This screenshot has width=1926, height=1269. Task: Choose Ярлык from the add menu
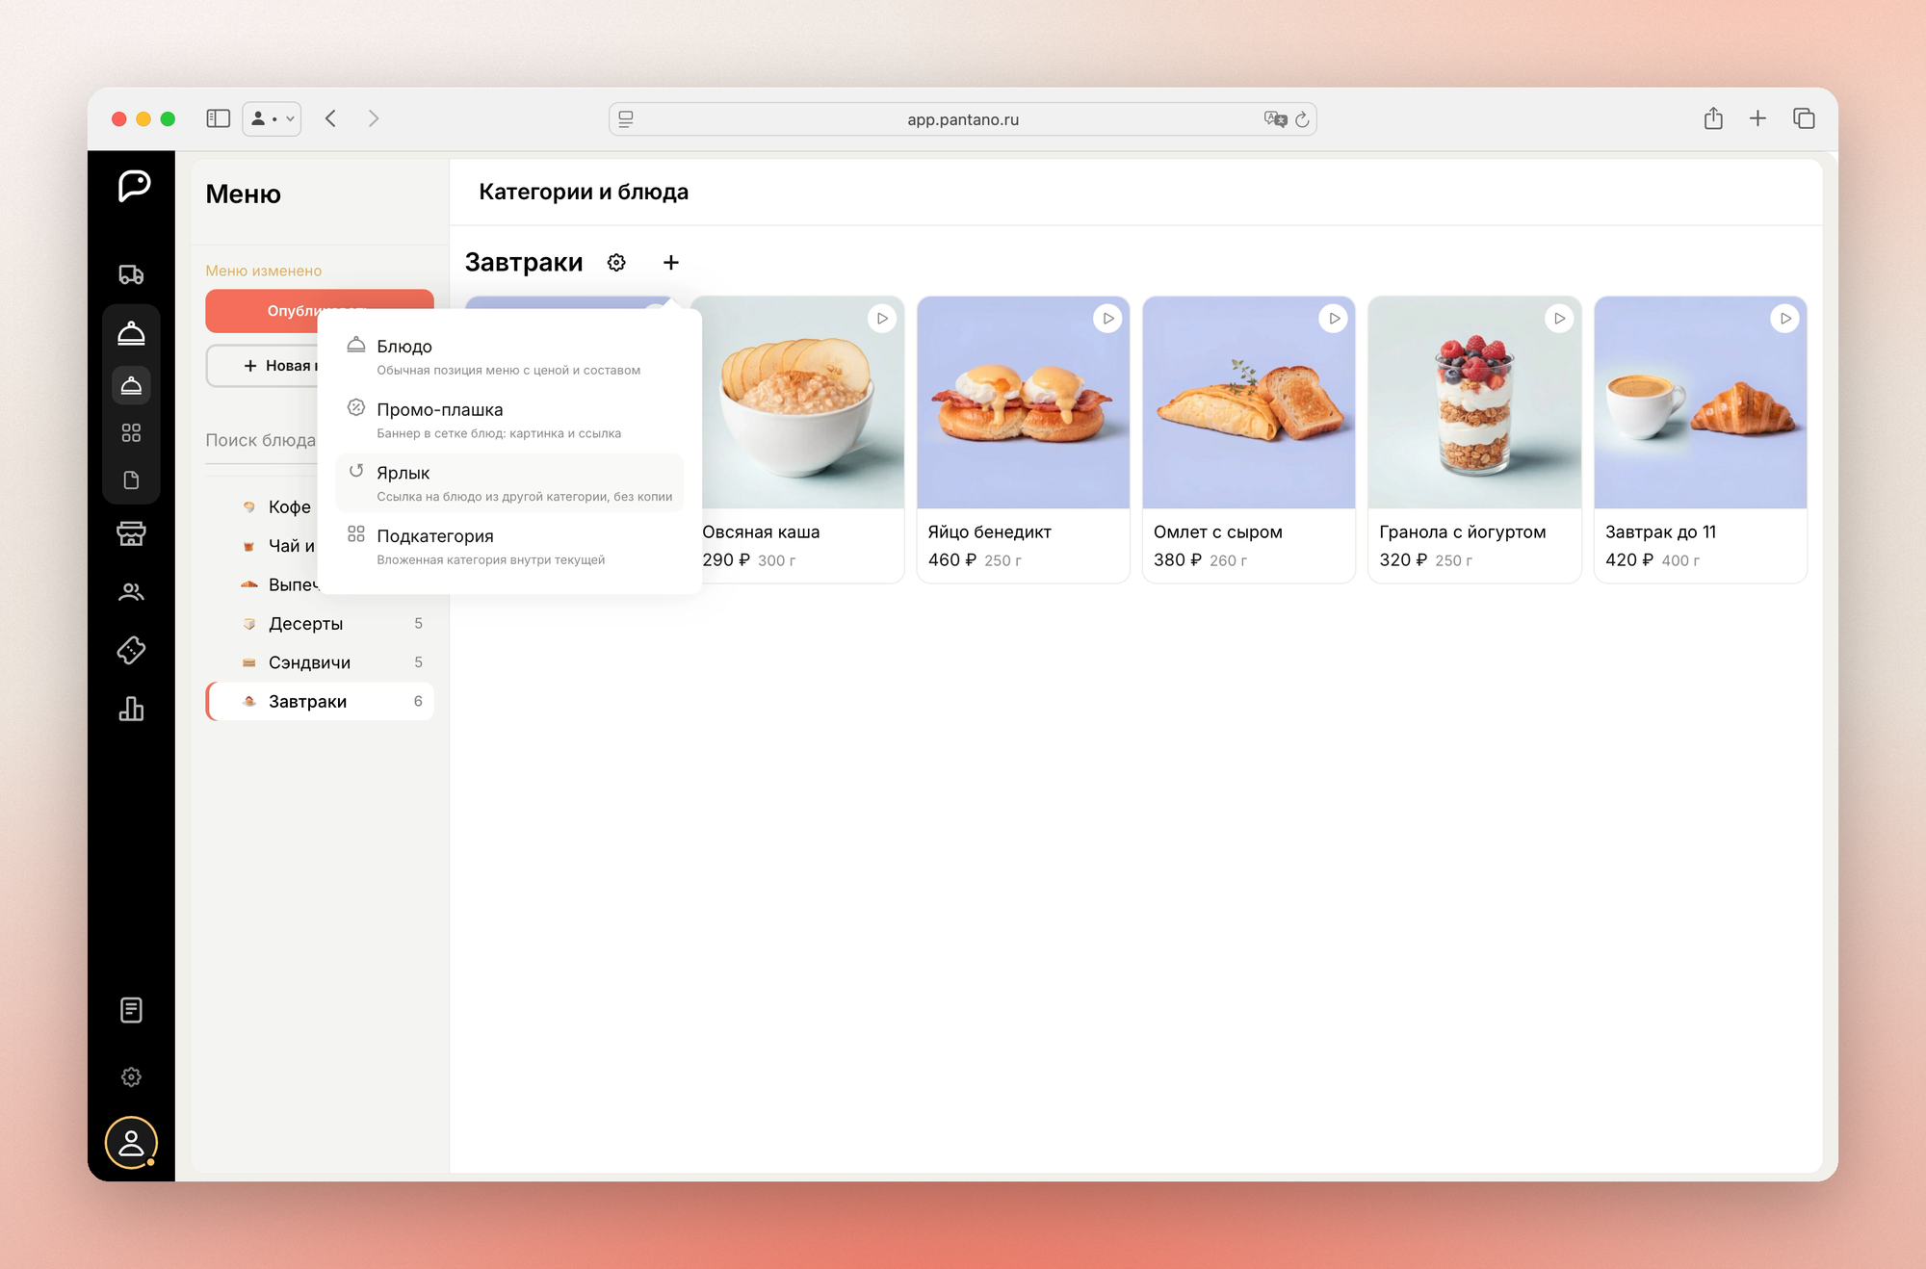tap(510, 483)
